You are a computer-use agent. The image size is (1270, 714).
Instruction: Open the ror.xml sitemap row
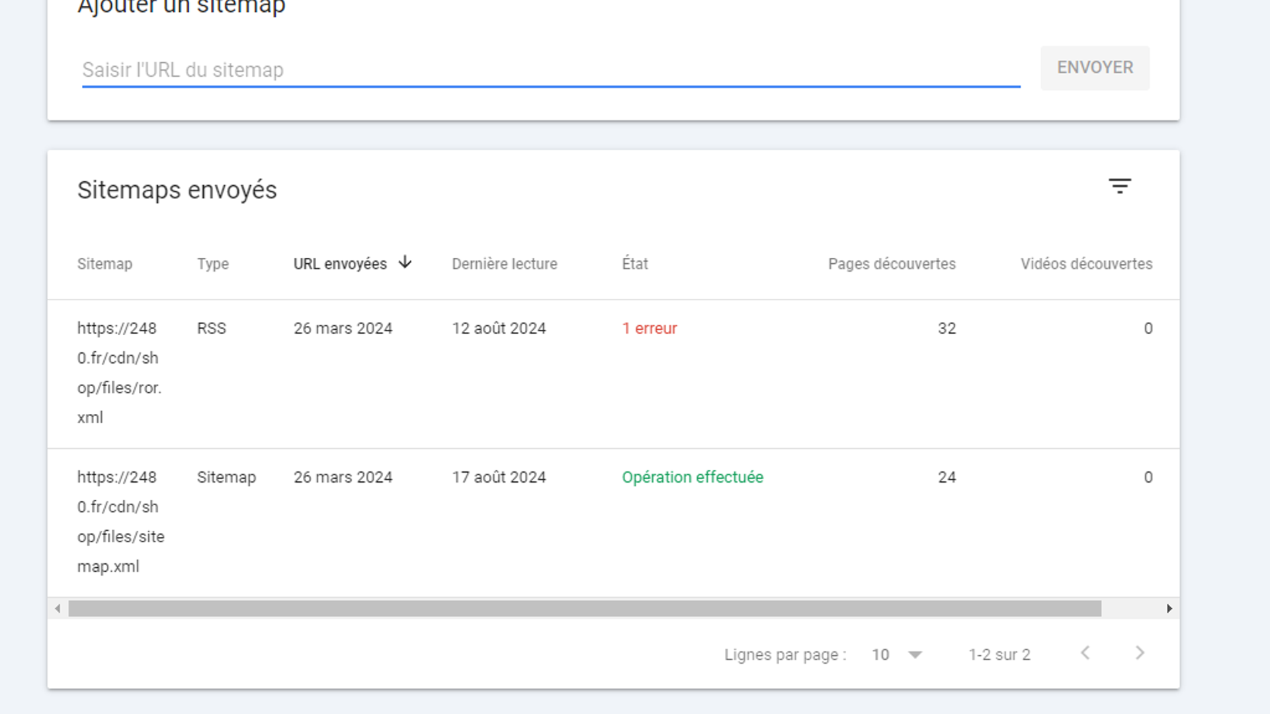pyautogui.click(x=119, y=373)
